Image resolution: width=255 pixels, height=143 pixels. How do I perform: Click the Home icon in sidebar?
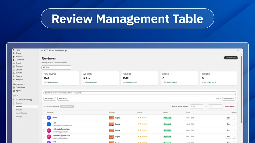[x=14, y=50]
